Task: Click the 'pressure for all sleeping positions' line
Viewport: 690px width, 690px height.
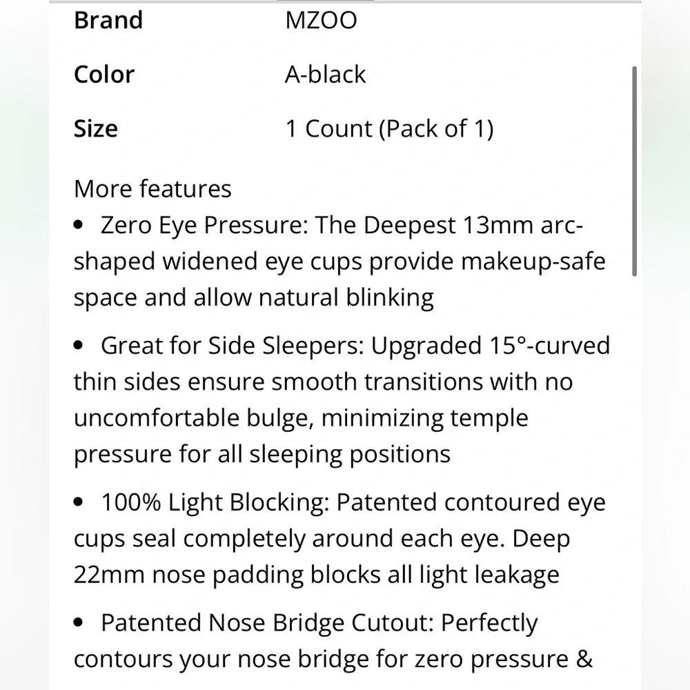Action: (x=262, y=454)
